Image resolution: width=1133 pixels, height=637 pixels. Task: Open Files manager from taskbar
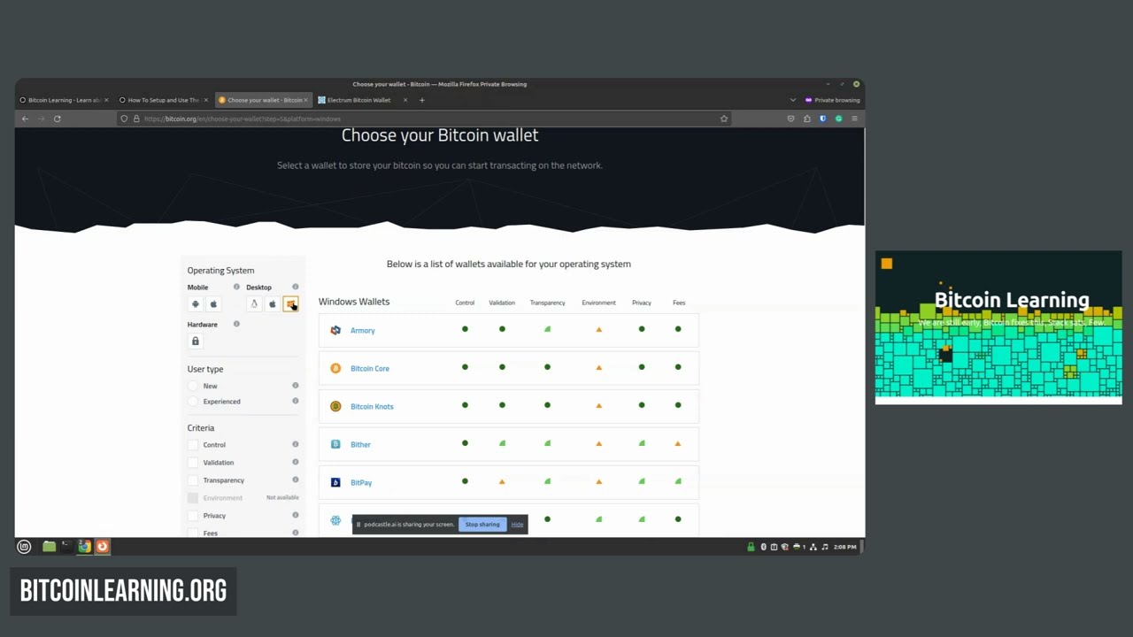coord(49,547)
